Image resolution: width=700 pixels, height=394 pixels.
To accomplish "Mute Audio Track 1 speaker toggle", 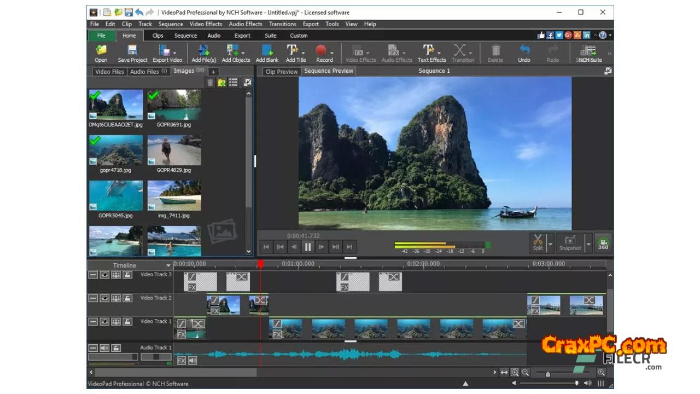I will [104, 348].
